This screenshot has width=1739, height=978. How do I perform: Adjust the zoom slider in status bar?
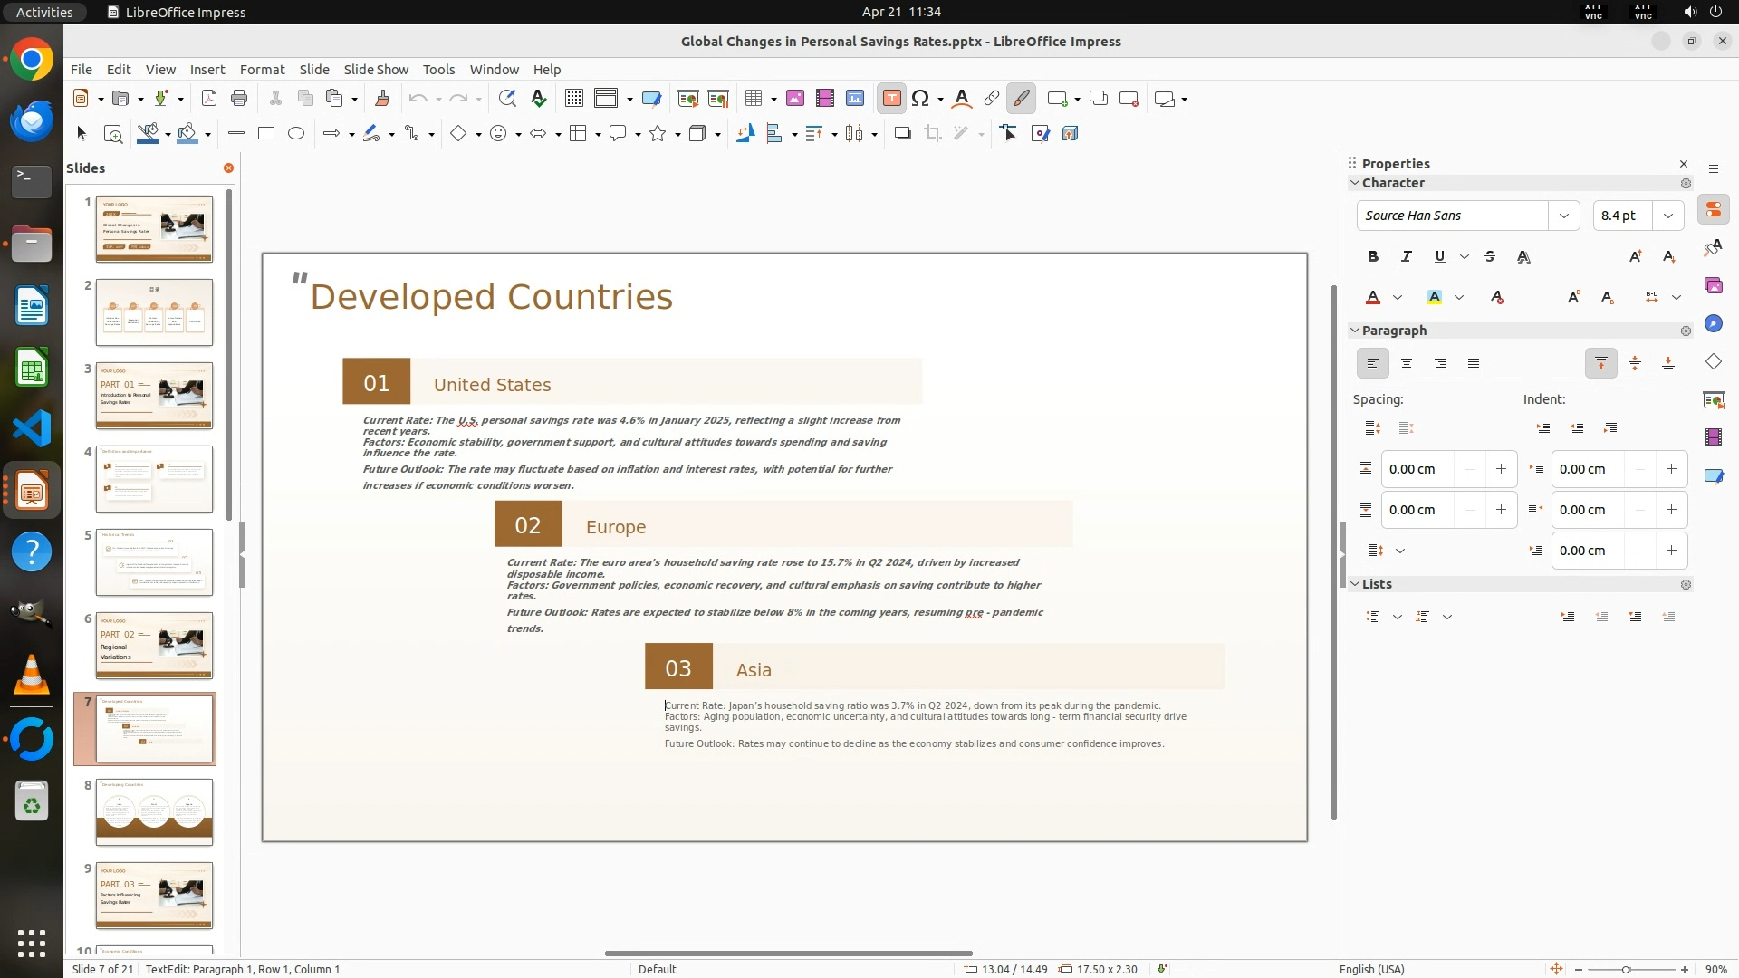click(1626, 970)
